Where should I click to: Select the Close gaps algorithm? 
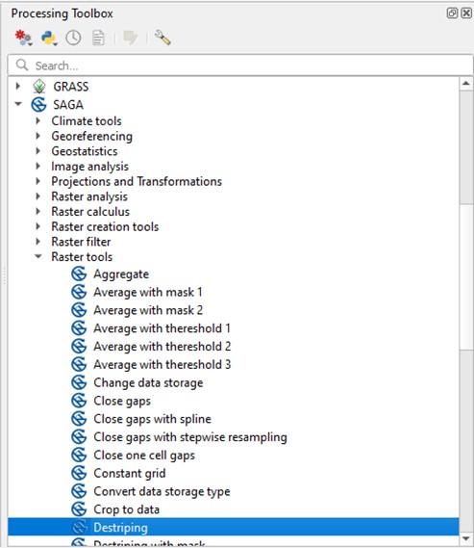[122, 402]
